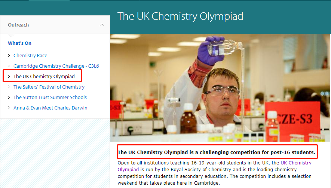Viewport: 331px width, 188px height.
Task: Click the arrow icon beside Sutton Trust Summer Schools
Action: click(x=9, y=98)
